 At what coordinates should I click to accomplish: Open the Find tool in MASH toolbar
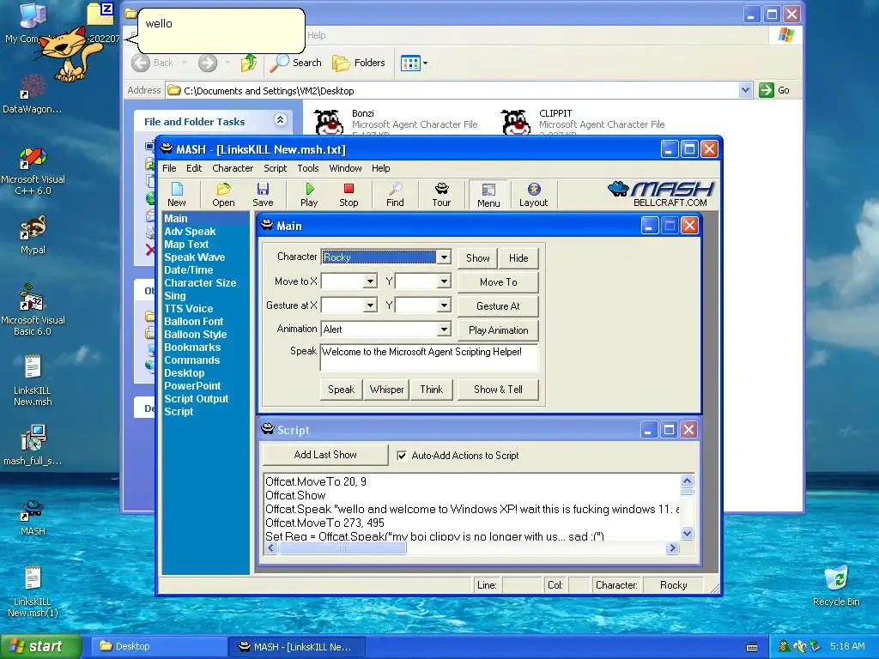coord(395,194)
